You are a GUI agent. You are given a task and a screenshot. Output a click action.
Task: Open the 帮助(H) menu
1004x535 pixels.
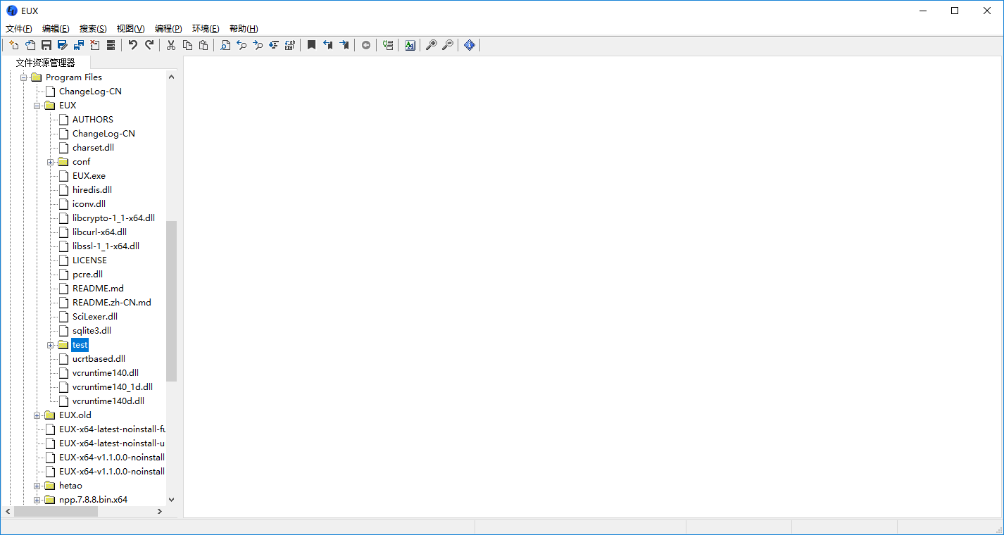click(244, 29)
